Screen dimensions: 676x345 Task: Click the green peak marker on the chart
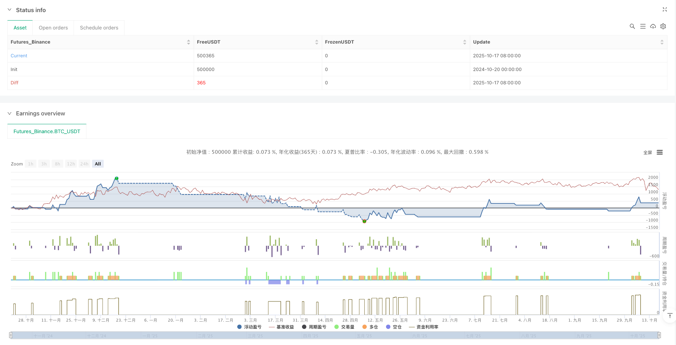(116, 178)
